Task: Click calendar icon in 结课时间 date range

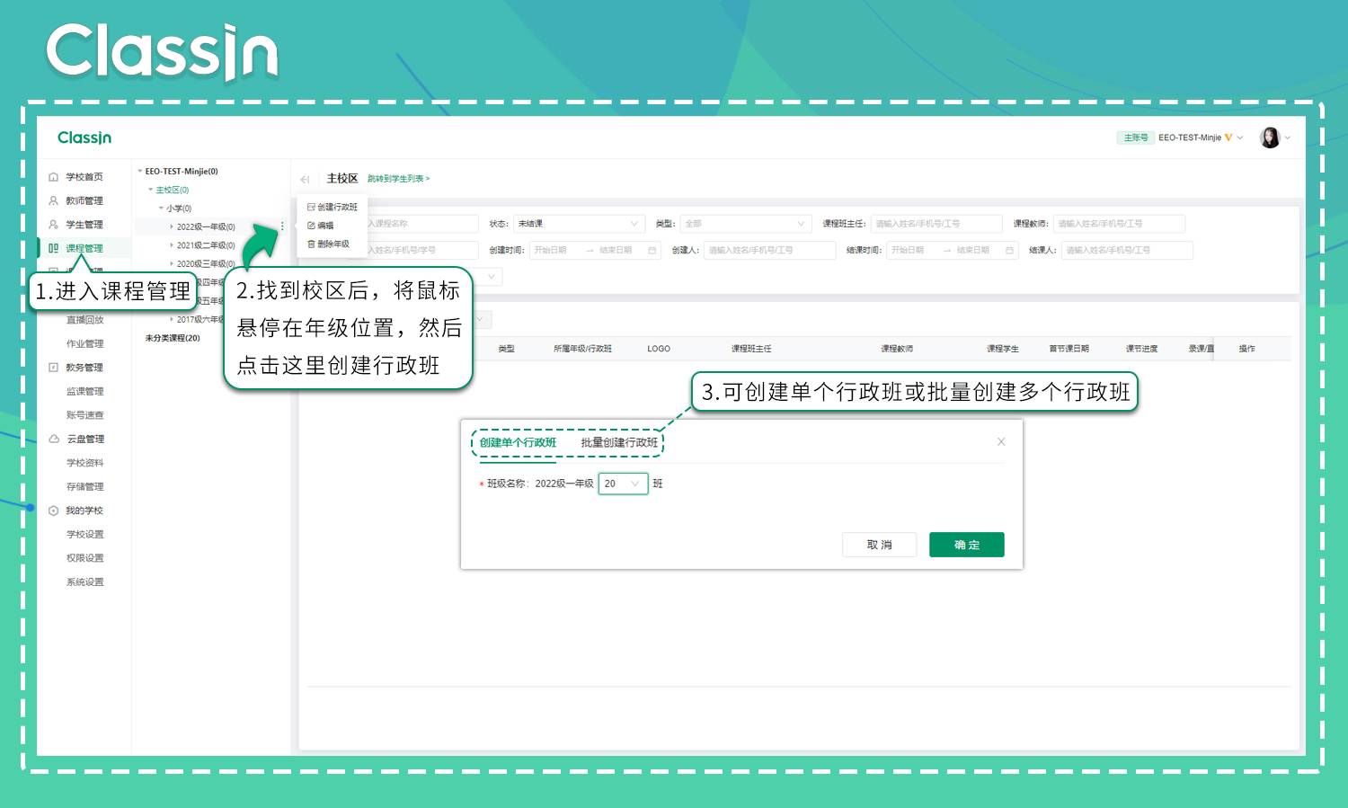Action: [x=1009, y=250]
